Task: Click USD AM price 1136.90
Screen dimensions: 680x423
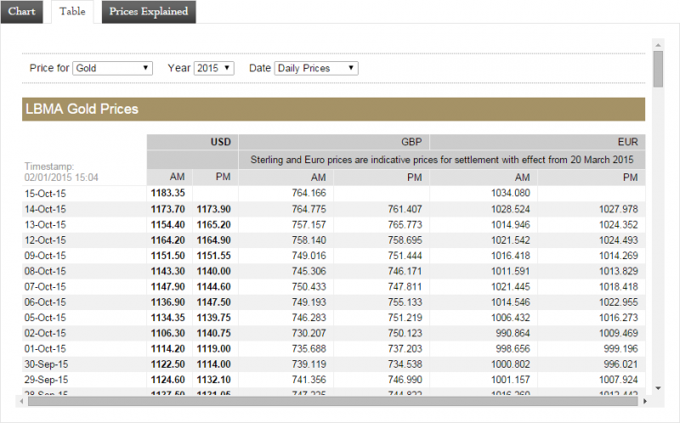Action: point(167,302)
